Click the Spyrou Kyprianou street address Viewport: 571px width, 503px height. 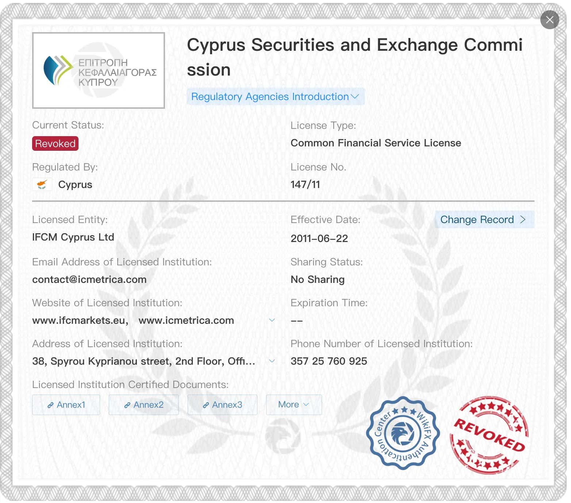144,361
